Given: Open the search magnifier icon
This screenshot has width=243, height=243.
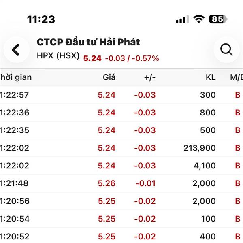Looking at the screenshot, I should pos(226,50).
